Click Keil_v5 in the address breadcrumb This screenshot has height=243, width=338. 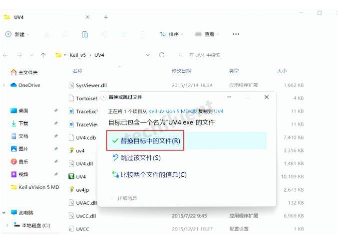(x=77, y=55)
